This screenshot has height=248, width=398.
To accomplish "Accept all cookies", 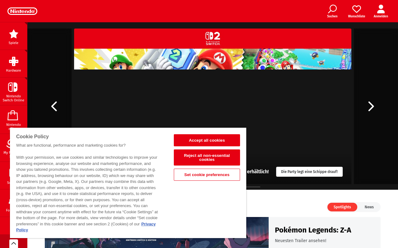I will click(207, 140).
